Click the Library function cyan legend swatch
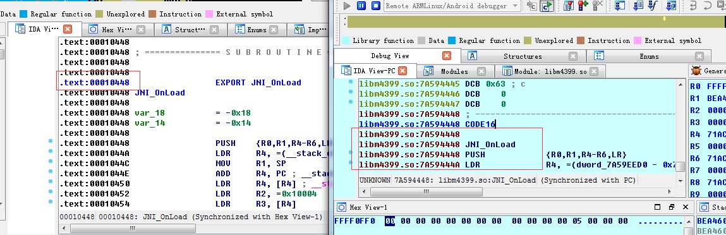The image size is (726, 235). [x=346, y=40]
